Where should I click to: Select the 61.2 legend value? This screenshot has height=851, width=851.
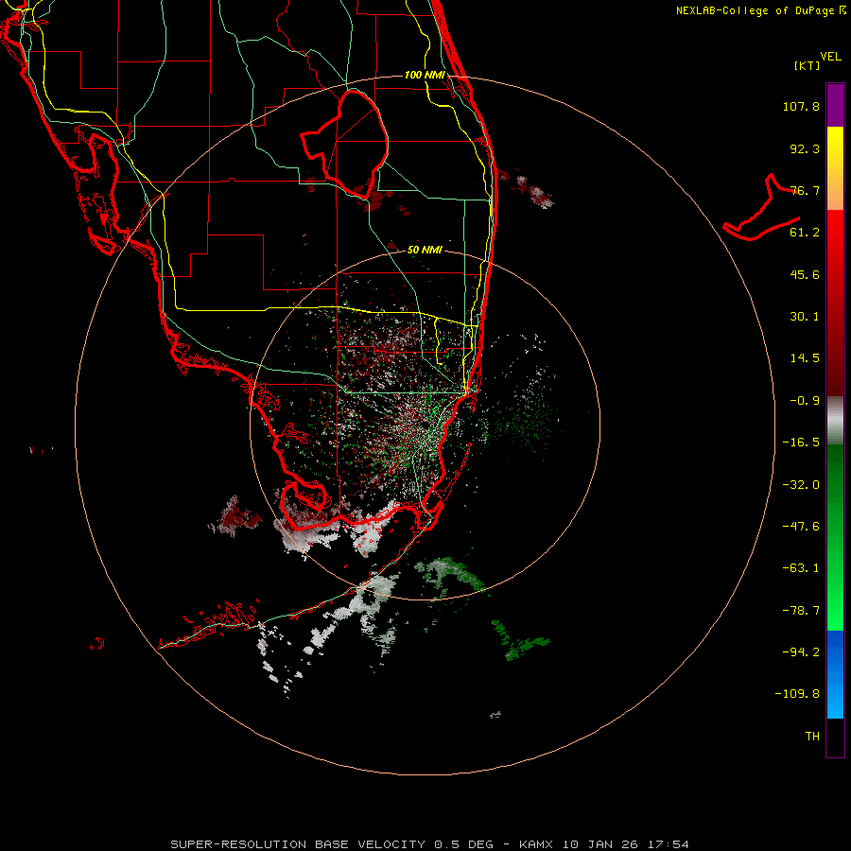click(805, 233)
